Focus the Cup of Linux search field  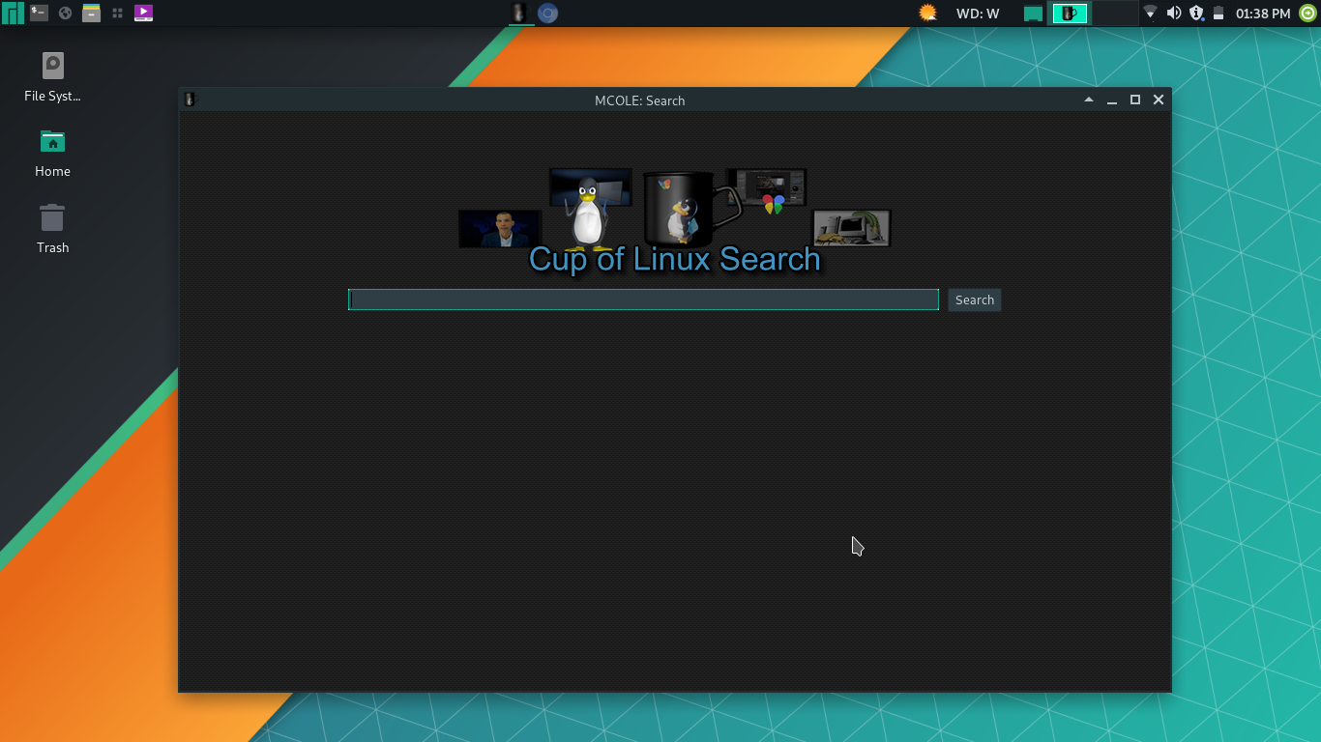(x=643, y=300)
